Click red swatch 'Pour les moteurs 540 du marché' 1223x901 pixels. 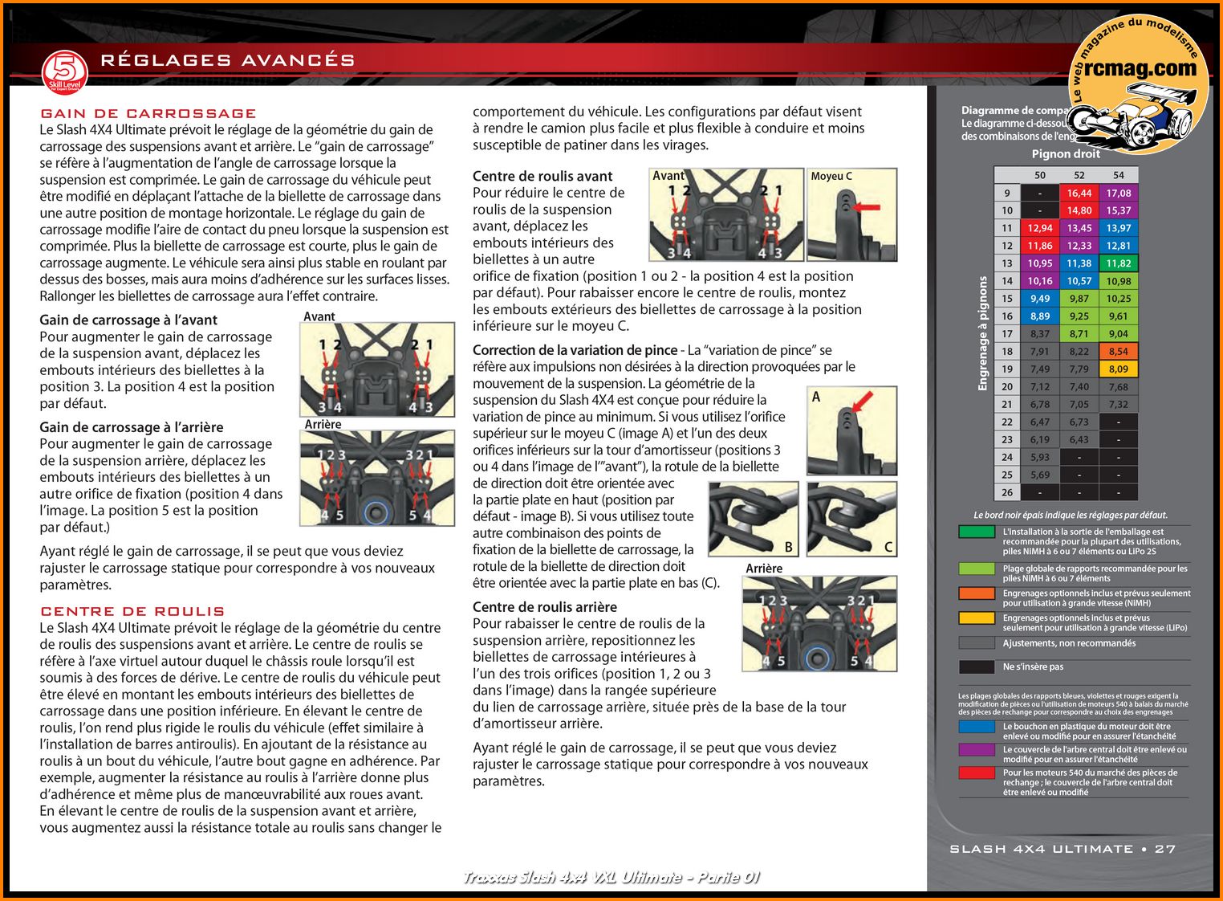click(977, 773)
